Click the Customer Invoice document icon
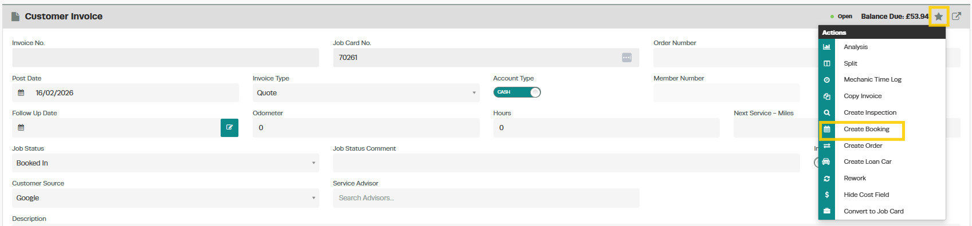 (15, 17)
